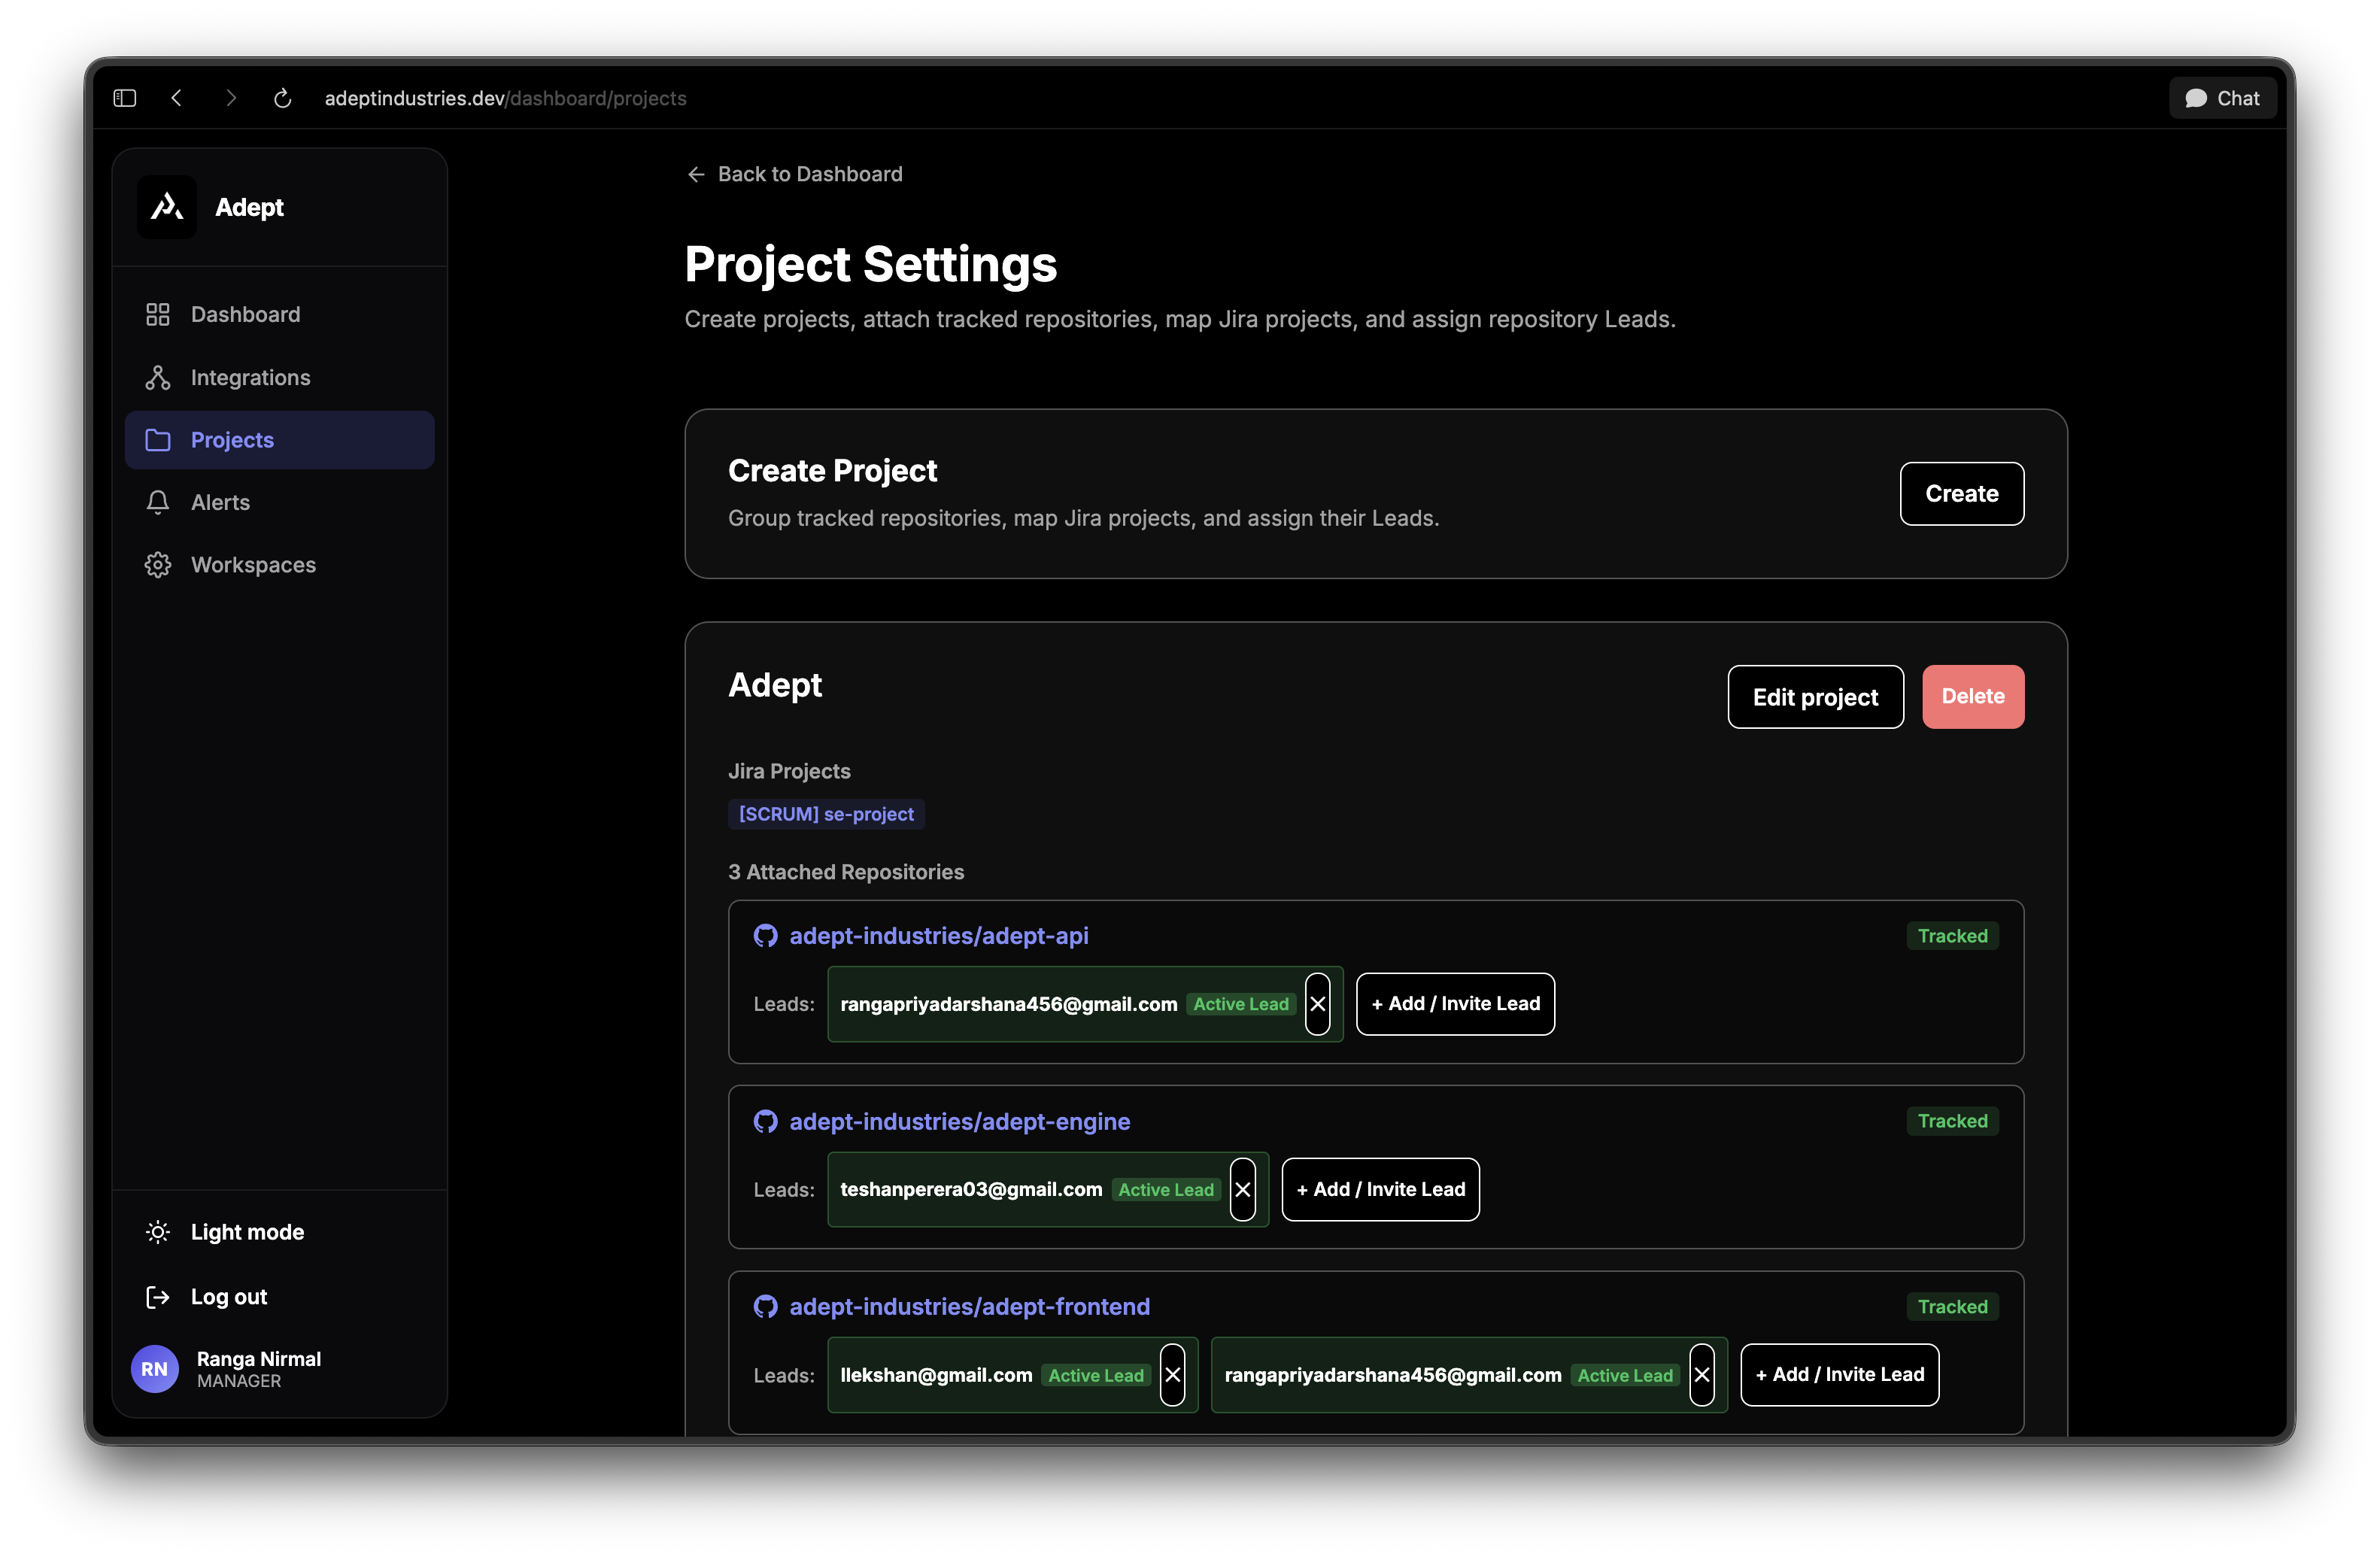Viewport: 2380px width, 1557px height.
Task: Click Edit project for Adept
Action: coord(1815,697)
